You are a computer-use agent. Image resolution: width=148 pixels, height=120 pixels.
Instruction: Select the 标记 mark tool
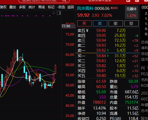(x=51, y=7)
